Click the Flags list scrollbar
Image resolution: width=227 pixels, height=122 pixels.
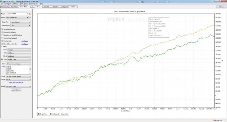[30, 70]
